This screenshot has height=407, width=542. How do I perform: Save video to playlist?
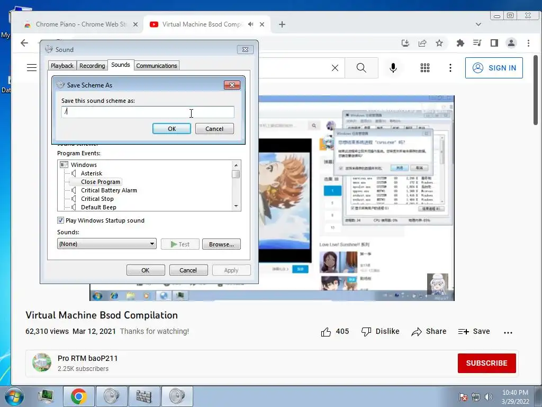[474, 332]
